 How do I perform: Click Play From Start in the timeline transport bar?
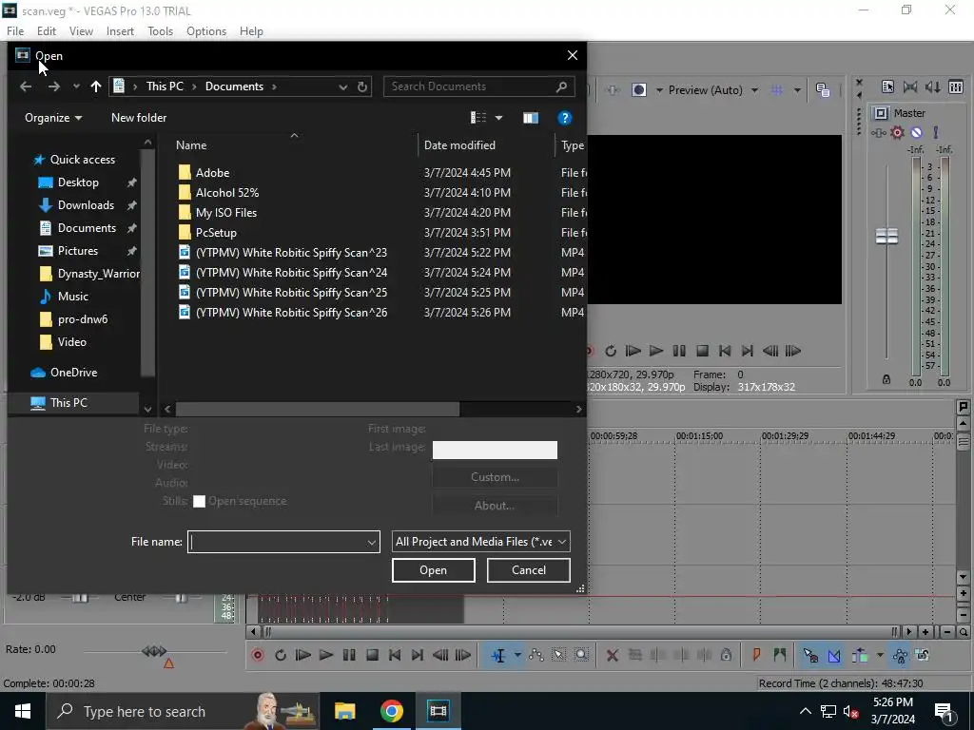[x=303, y=655]
